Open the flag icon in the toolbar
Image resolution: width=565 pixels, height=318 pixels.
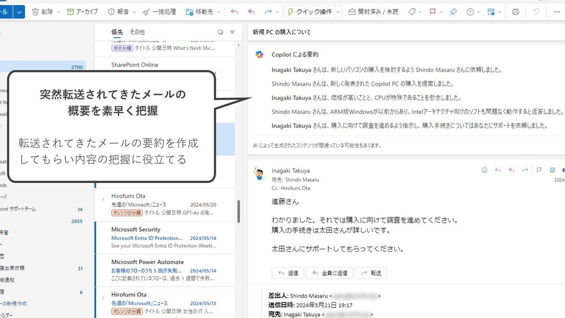(x=433, y=12)
